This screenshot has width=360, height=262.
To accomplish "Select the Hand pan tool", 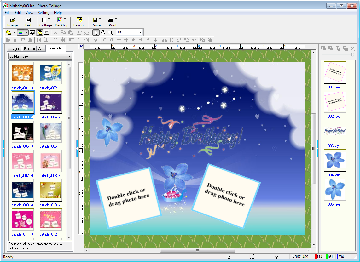I will coord(103,32).
